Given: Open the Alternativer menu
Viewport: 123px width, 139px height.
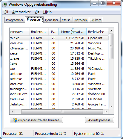Looking at the screenshot, I should [x=21, y=12].
